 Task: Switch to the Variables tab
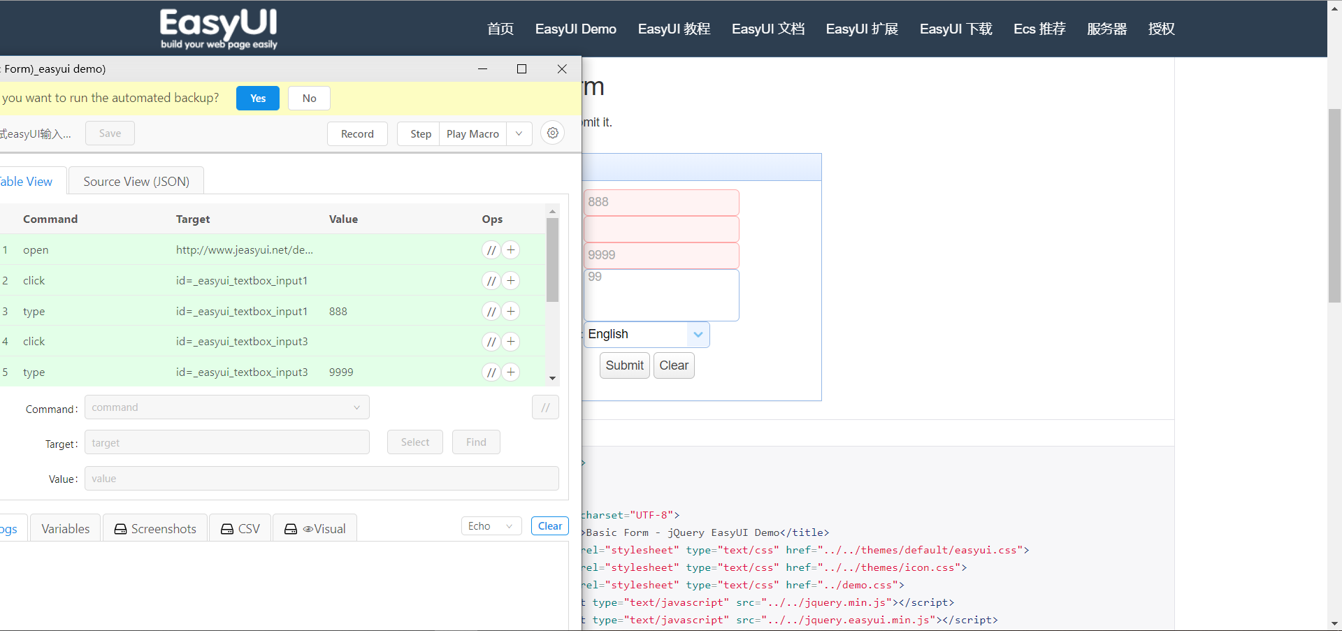pos(65,528)
